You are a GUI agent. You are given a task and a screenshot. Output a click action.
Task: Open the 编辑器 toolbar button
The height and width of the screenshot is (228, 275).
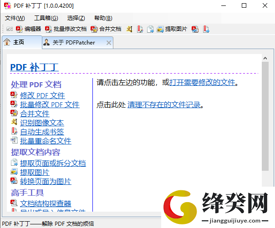point(28,29)
